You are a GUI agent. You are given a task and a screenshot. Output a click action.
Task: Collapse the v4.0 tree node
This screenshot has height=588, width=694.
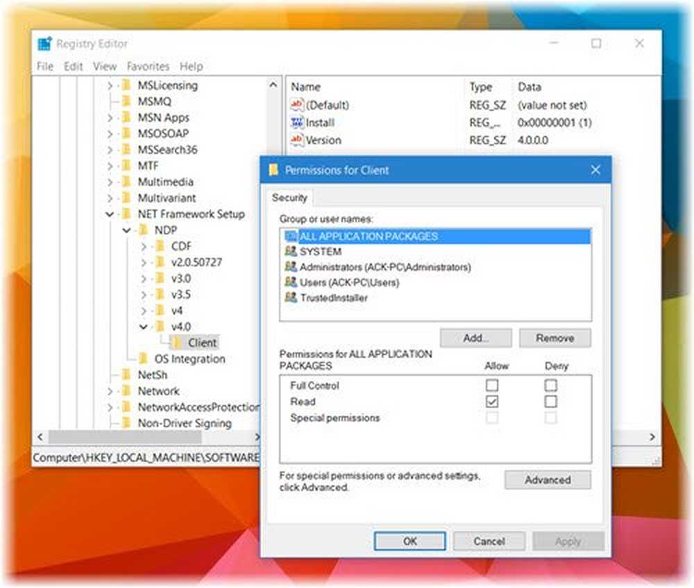[x=144, y=327]
